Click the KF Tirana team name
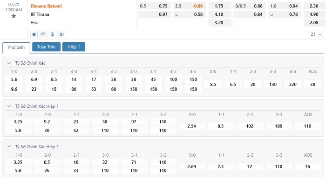This screenshot has height=179, width=326. click(40, 14)
